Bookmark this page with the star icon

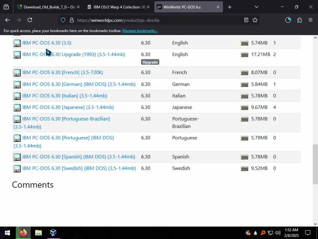(x=255, y=20)
